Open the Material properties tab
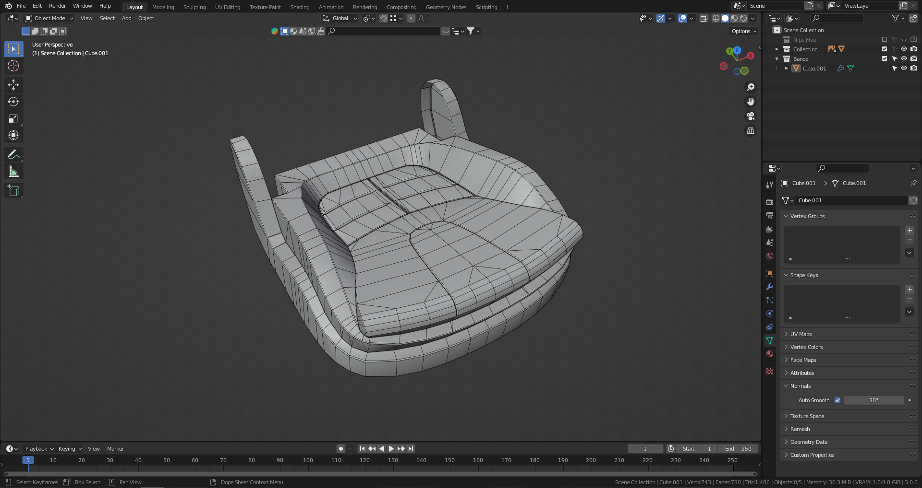The width and height of the screenshot is (922, 488). 770,354
